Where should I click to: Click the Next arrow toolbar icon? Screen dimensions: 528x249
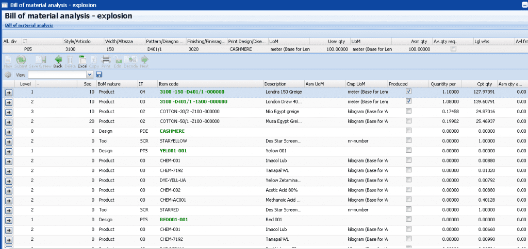(x=144, y=61)
